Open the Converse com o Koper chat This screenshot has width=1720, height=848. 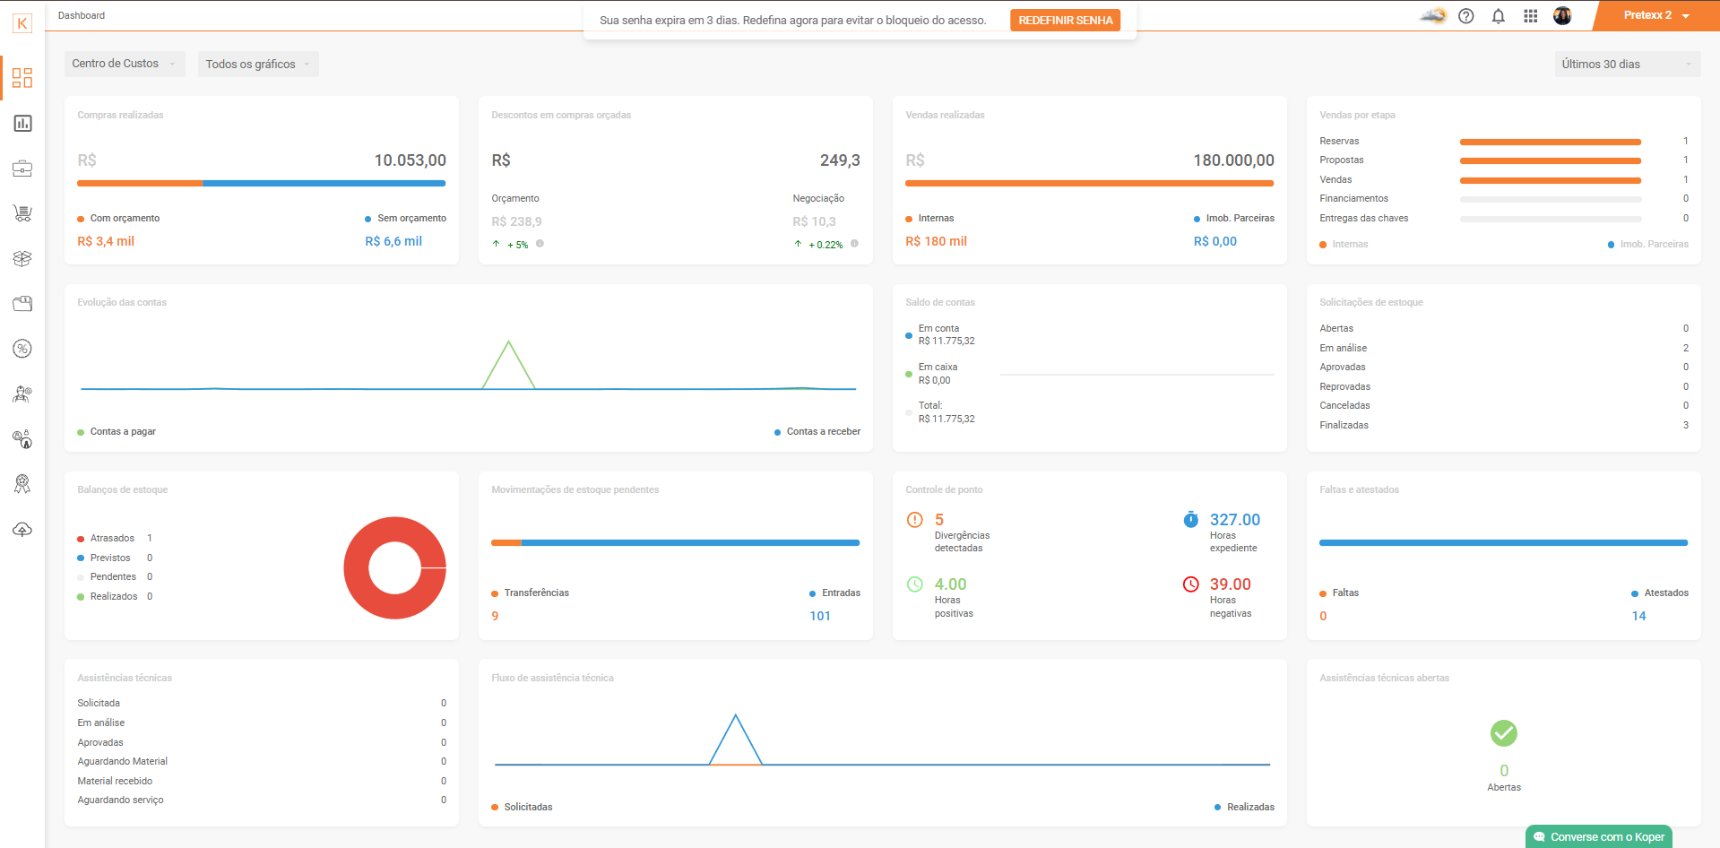1599,836
